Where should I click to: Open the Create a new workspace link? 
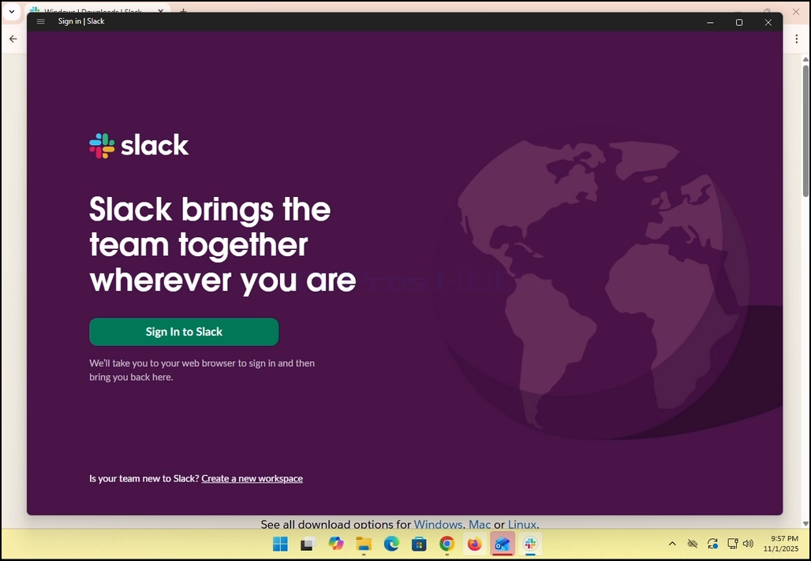click(x=252, y=478)
